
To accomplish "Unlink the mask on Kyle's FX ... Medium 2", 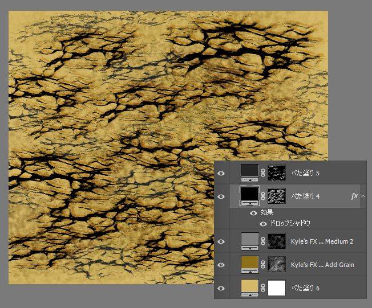I will (x=263, y=241).
